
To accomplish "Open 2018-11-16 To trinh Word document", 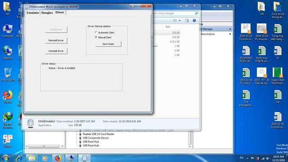I will pyautogui.click(x=278, y=120).
